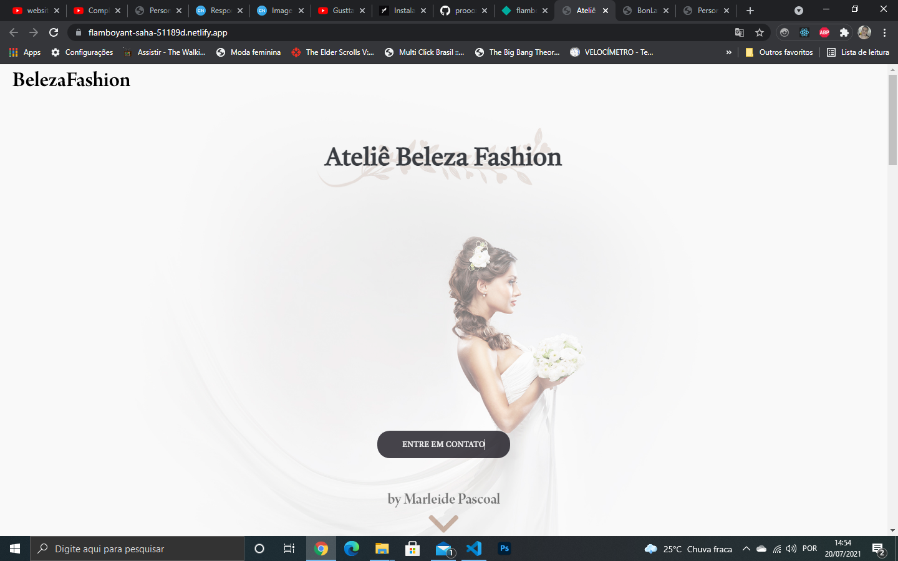Open the React Developer Tools extension
Viewport: 898px width, 561px height.
pos(804,32)
